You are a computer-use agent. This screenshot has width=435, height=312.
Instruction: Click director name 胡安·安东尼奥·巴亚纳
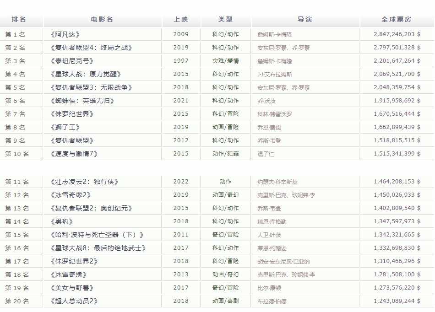[x=283, y=262]
